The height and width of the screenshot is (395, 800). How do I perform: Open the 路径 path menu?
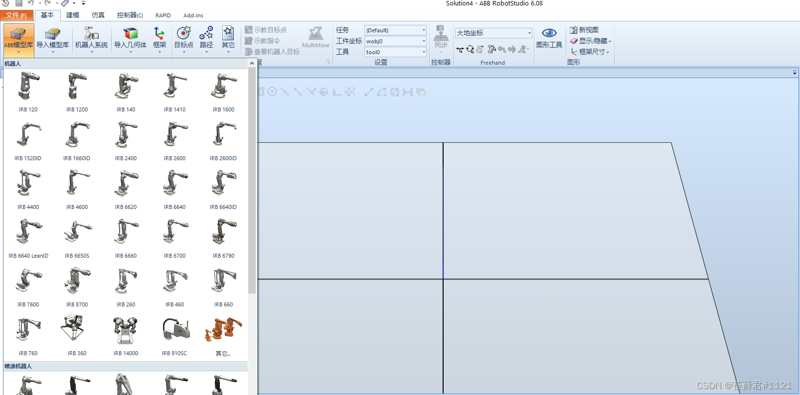point(206,40)
